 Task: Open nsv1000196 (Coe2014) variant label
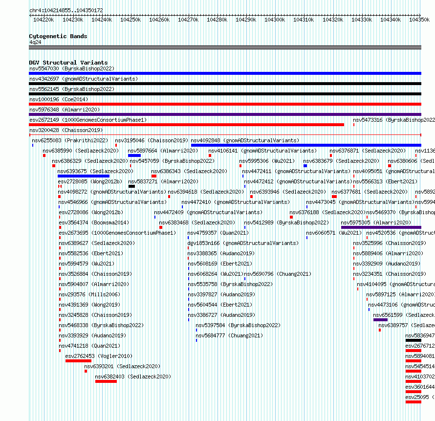tap(59, 99)
